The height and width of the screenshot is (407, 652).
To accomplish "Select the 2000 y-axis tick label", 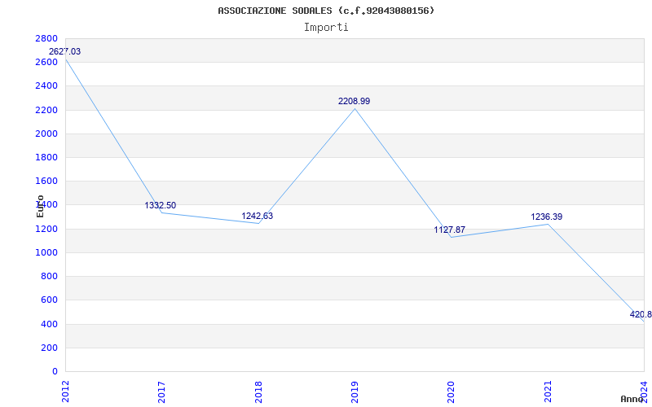I will tap(46, 133).
